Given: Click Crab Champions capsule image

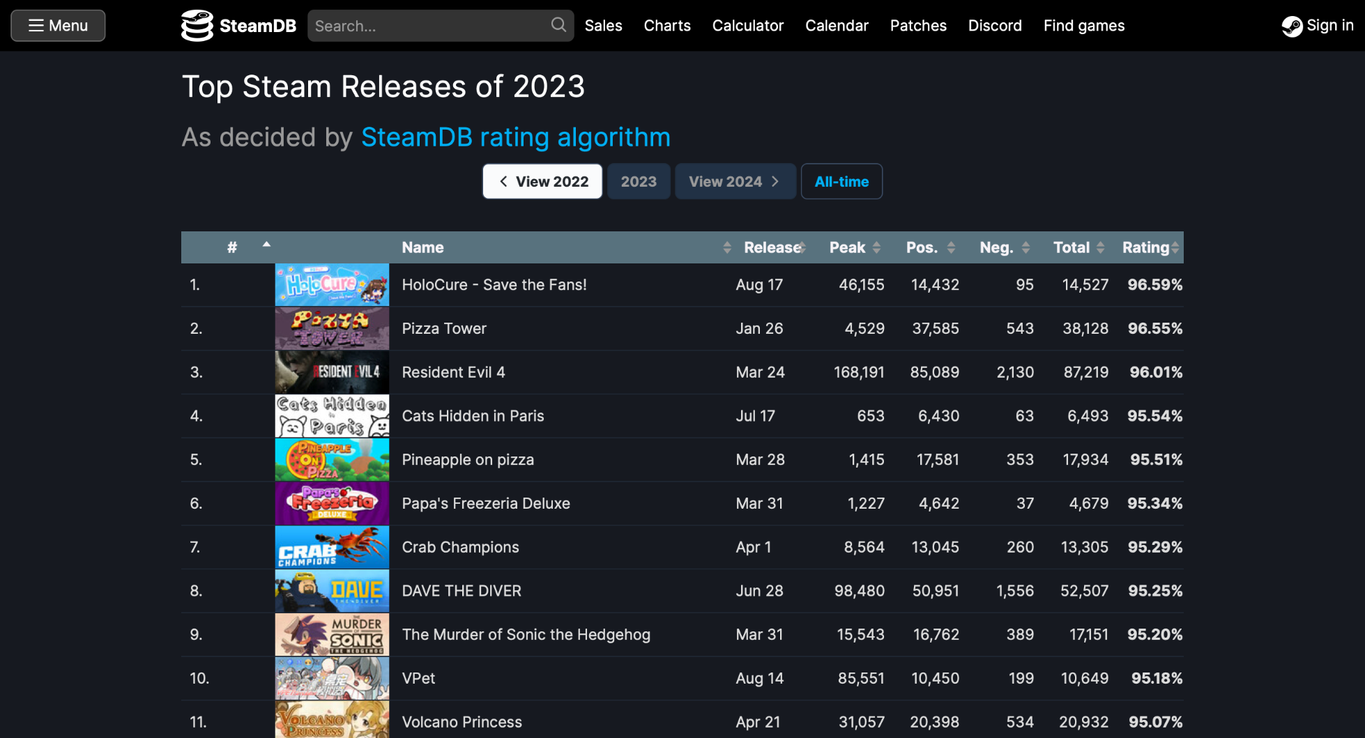Looking at the screenshot, I should tap(332, 547).
